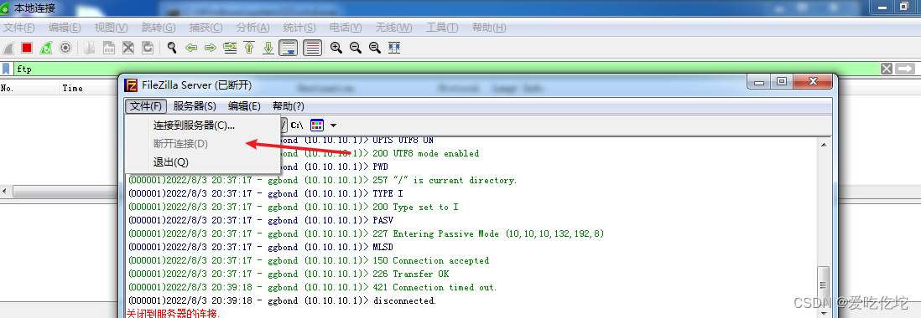Click the filter bookmark icon
921x318 pixels.
click(6, 69)
